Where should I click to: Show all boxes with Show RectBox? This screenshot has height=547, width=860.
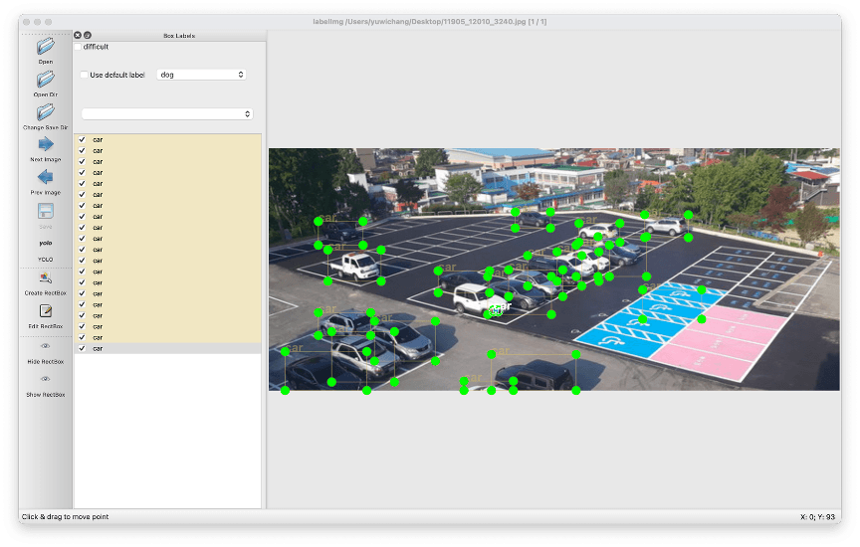[45, 380]
